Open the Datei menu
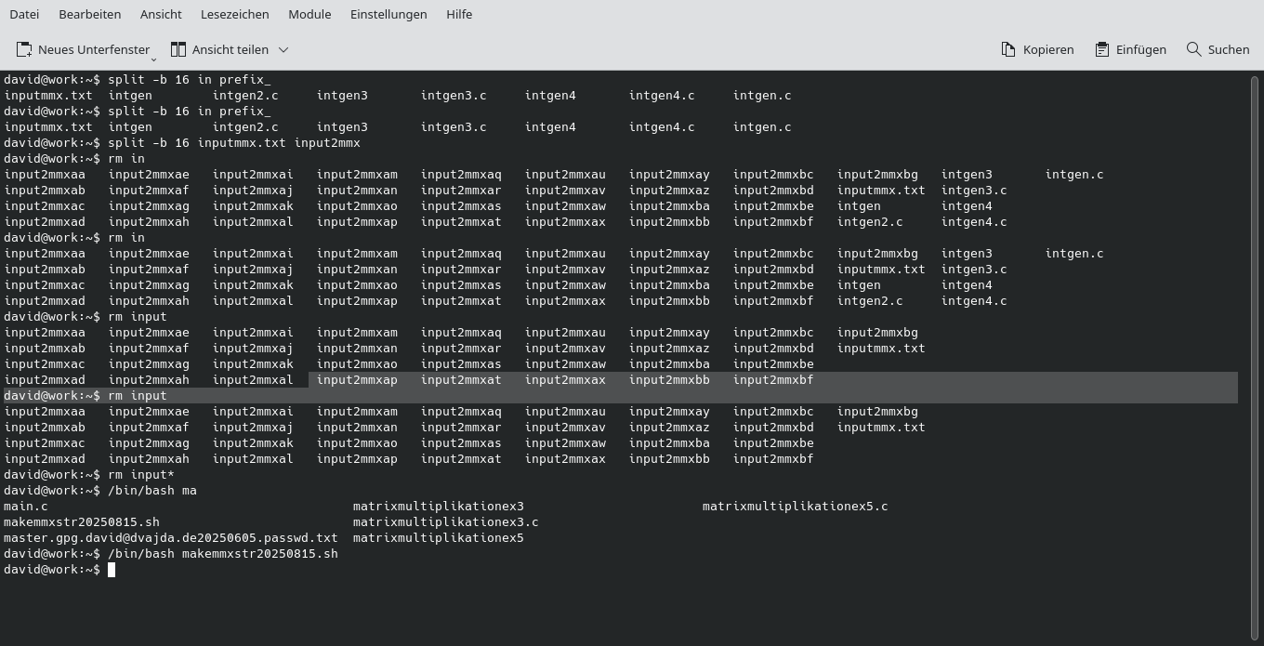The height and width of the screenshot is (646, 1264). point(24,14)
